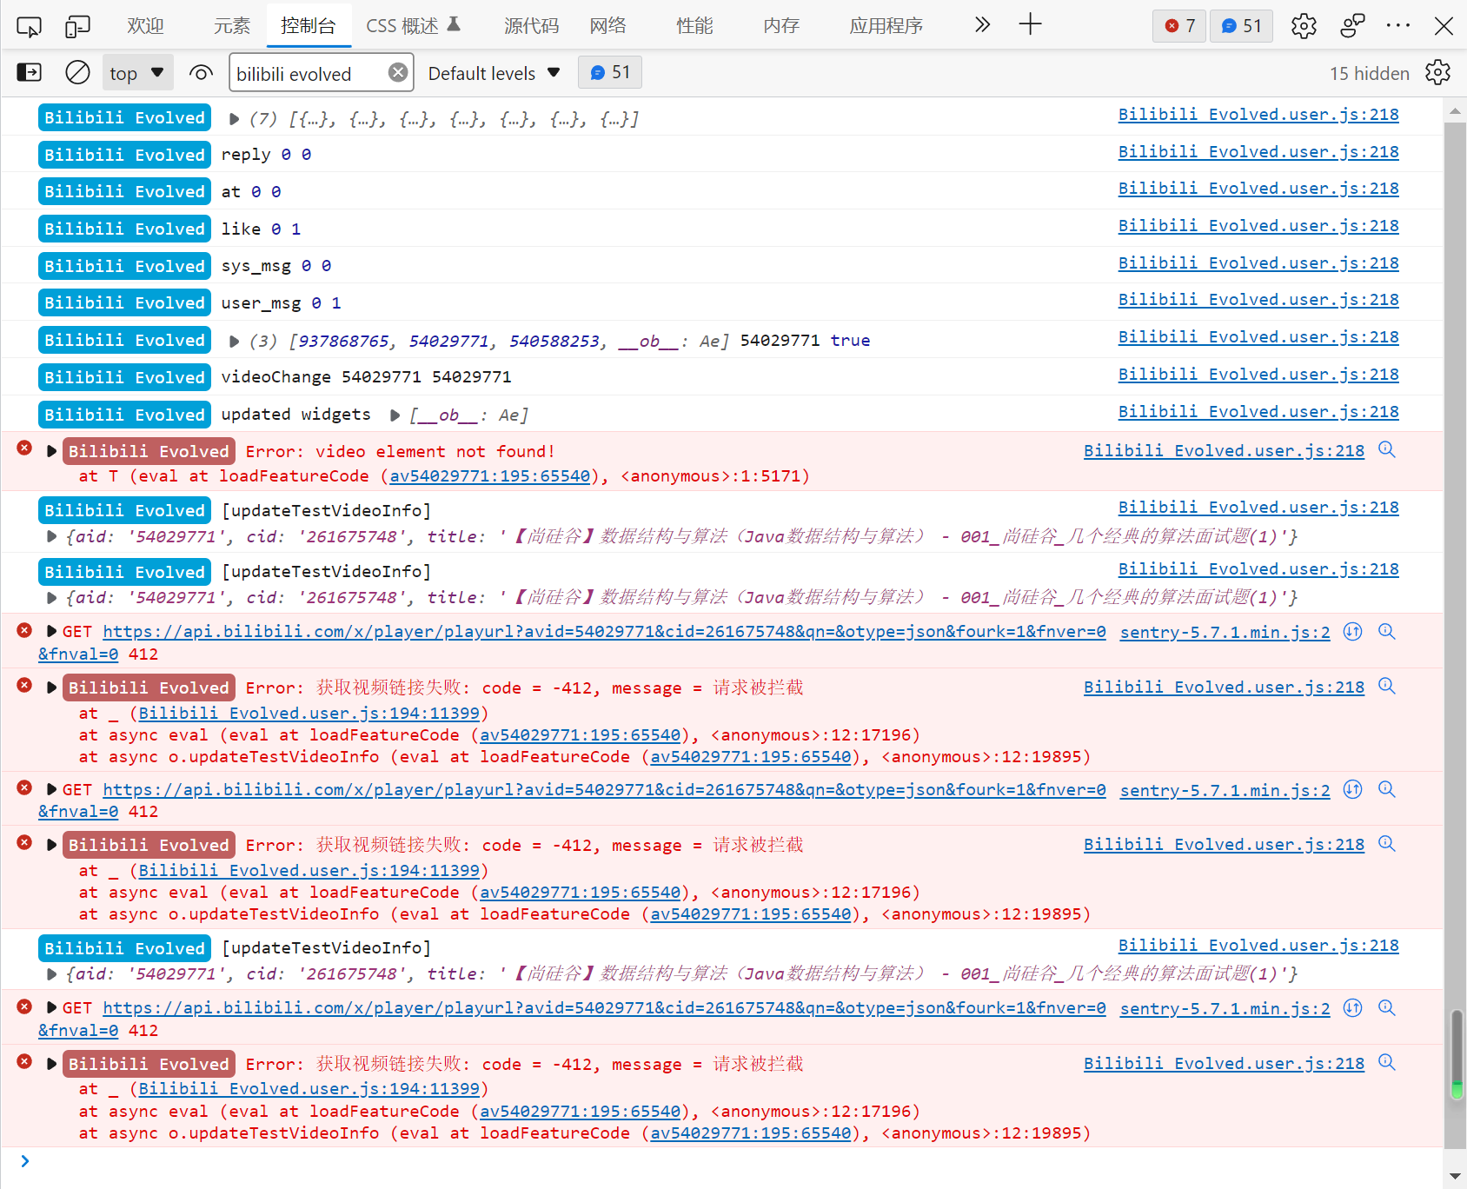Show the 7 errors badge
The image size is (1467, 1189).
pos(1179,26)
